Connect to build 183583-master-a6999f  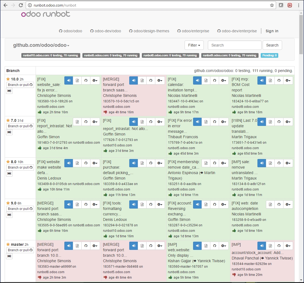(69, 246)
